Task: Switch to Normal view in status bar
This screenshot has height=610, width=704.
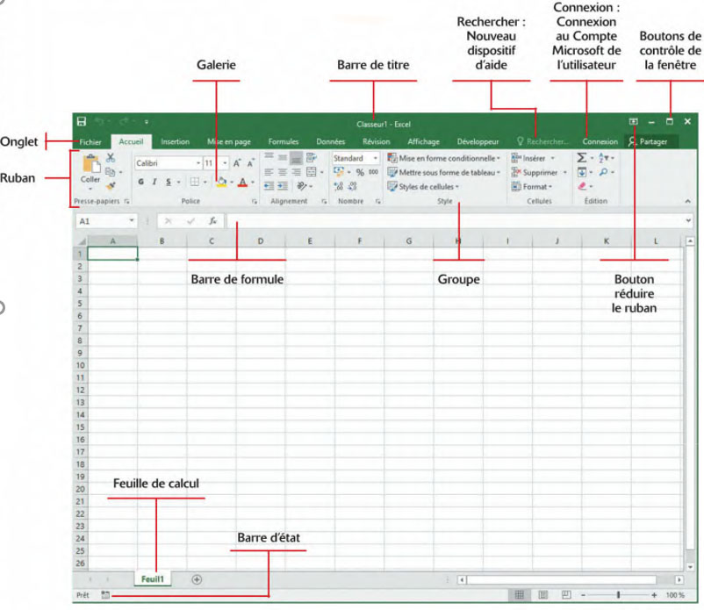Action: pyautogui.click(x=520, y=595)
